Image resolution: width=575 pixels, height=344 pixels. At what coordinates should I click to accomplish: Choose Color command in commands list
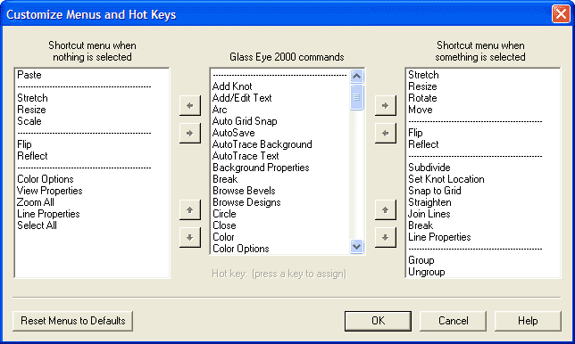point(223,237)
